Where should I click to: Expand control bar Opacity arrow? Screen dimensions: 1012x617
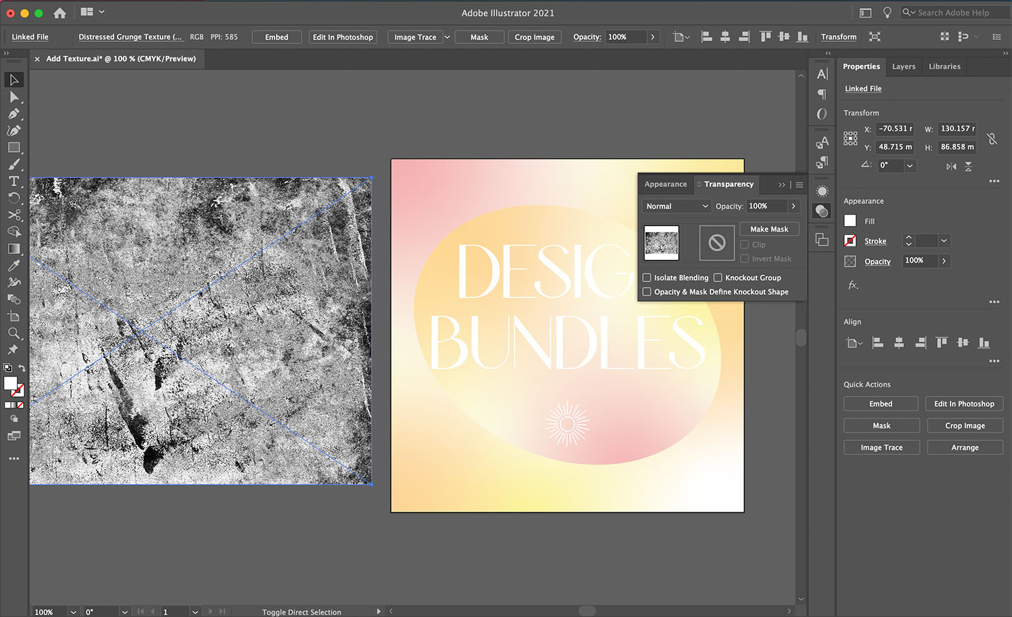[x=652, y=37]
